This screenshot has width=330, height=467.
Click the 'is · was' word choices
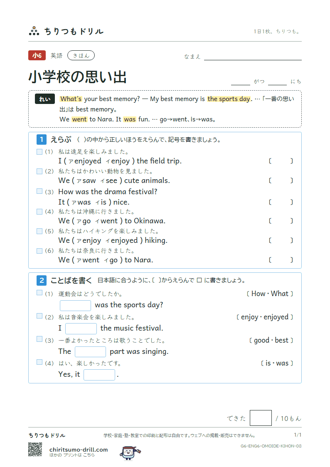pyautogui.click(x=277, y=363)
